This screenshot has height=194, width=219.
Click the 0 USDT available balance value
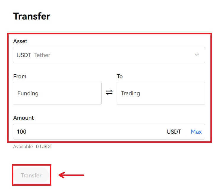click(x=44, y=147)
